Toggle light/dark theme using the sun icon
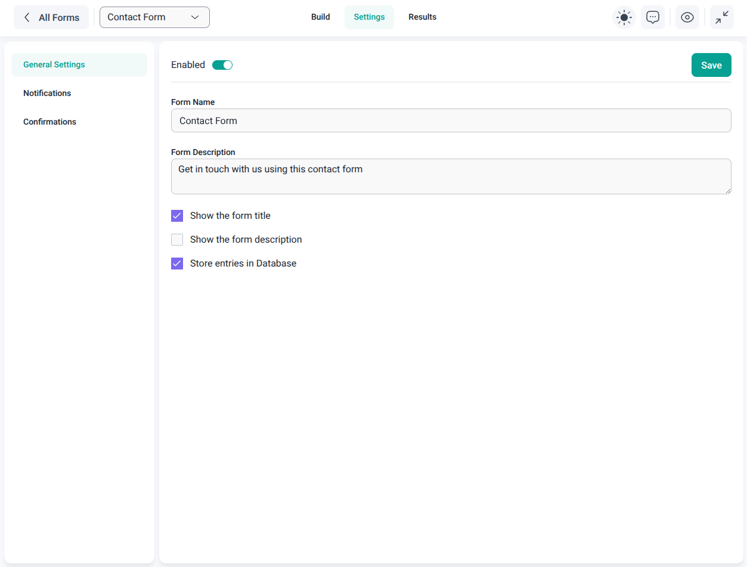This screenshot has width=747, height=567. tap(624, 17)
